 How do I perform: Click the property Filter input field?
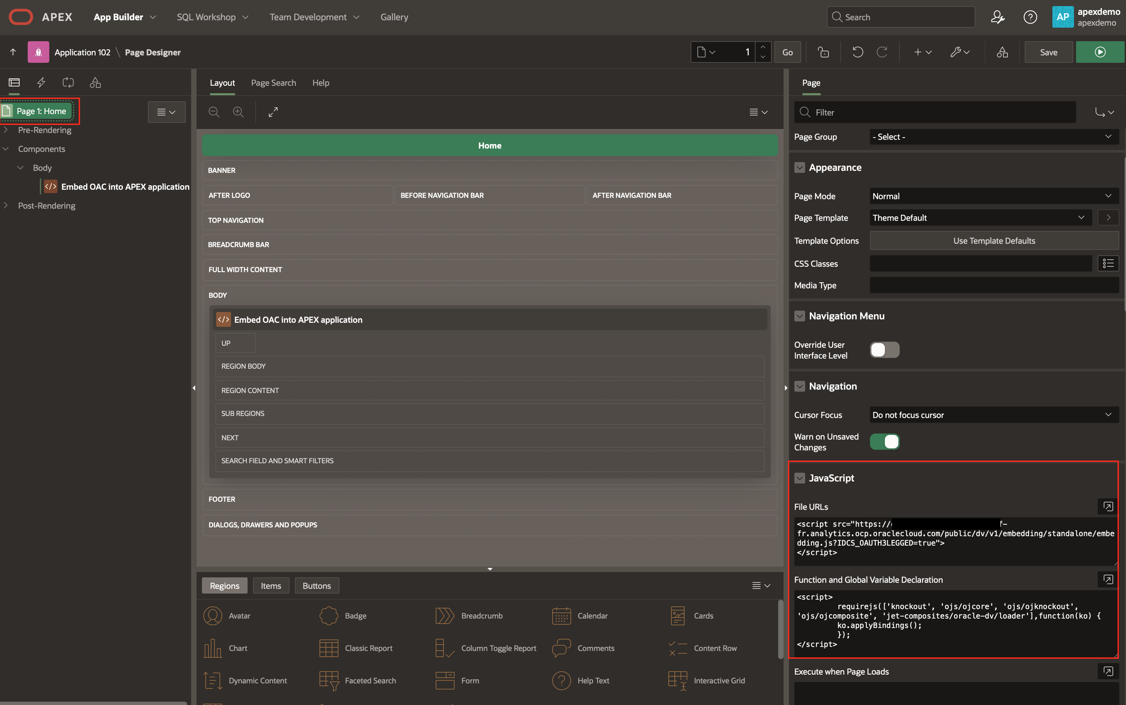pos(935,112)
